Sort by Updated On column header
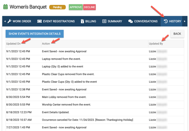Viewport: 189px width, 131px height. (x=13, y=44)
